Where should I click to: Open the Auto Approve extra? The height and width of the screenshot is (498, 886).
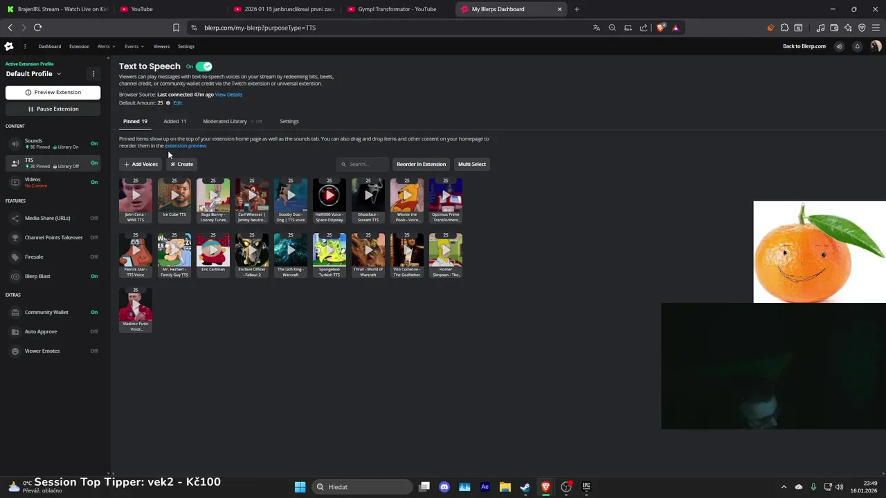(53, 331)
